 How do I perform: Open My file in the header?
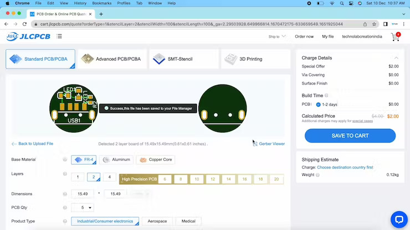[327, 36]
